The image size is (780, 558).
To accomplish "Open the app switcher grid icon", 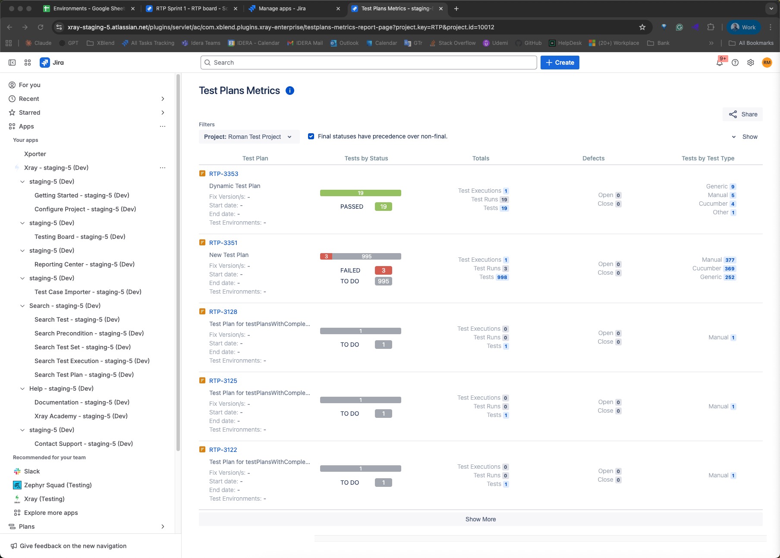I will tap(28, 63).
